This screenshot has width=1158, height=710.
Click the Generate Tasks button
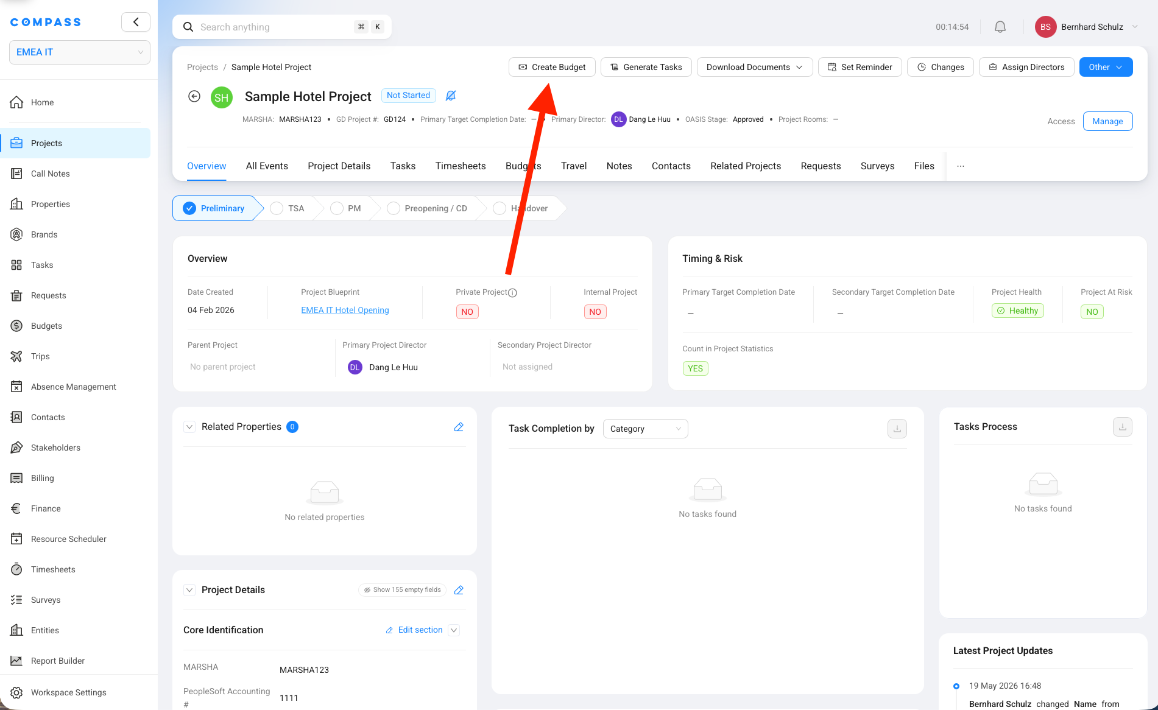pyautogui.click(x=646, y=67)
